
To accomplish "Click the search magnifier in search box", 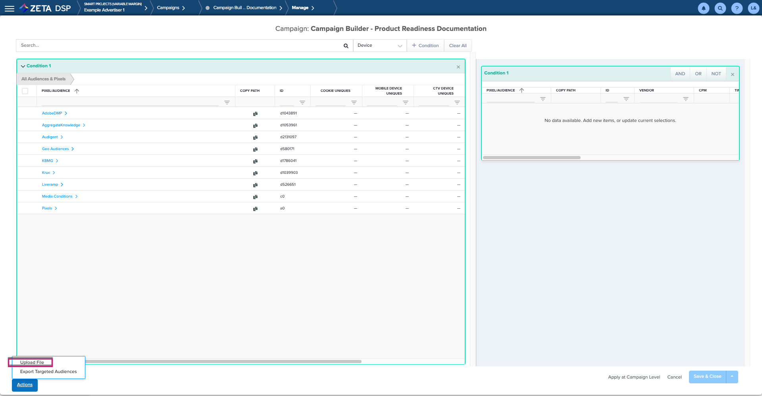I will point(346,46).
